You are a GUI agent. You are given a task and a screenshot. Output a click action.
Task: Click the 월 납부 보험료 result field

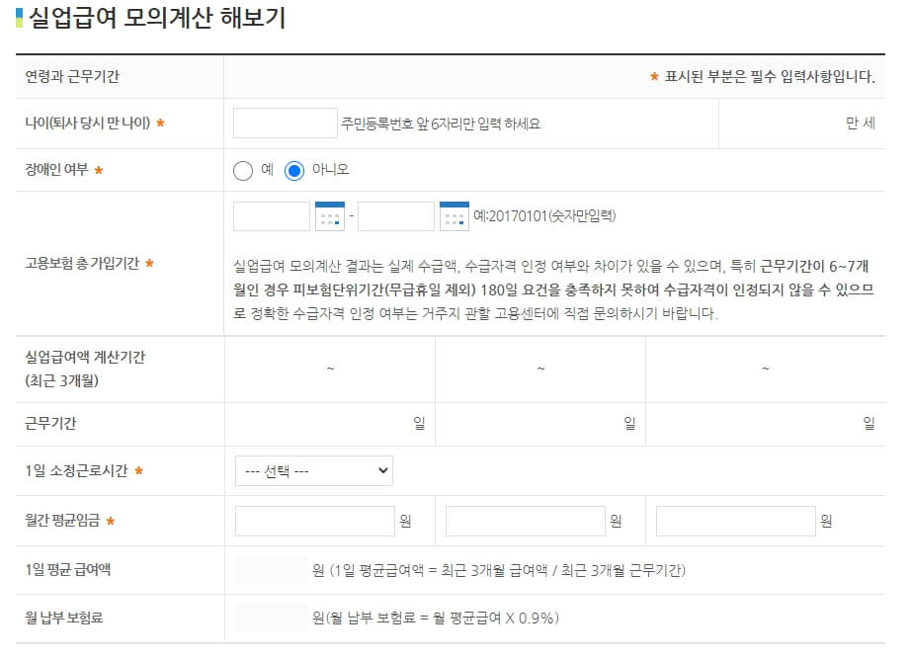click(x=271, y=619)
